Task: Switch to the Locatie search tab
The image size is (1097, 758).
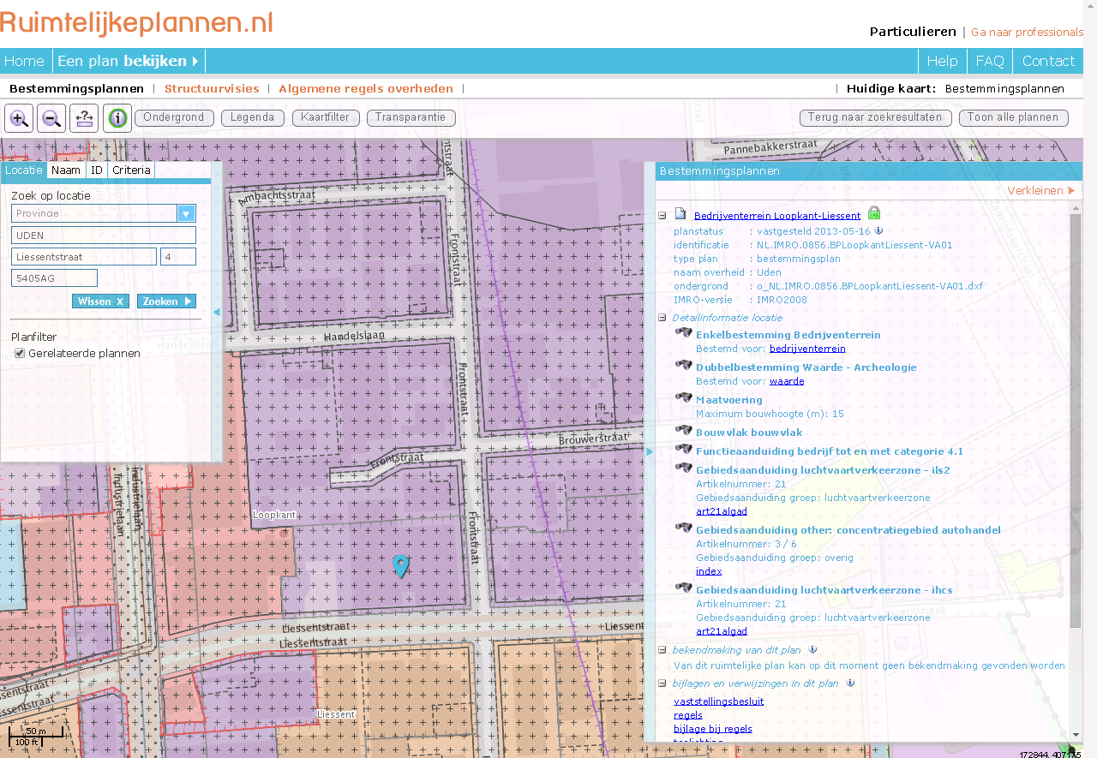Action: [23, 170]
